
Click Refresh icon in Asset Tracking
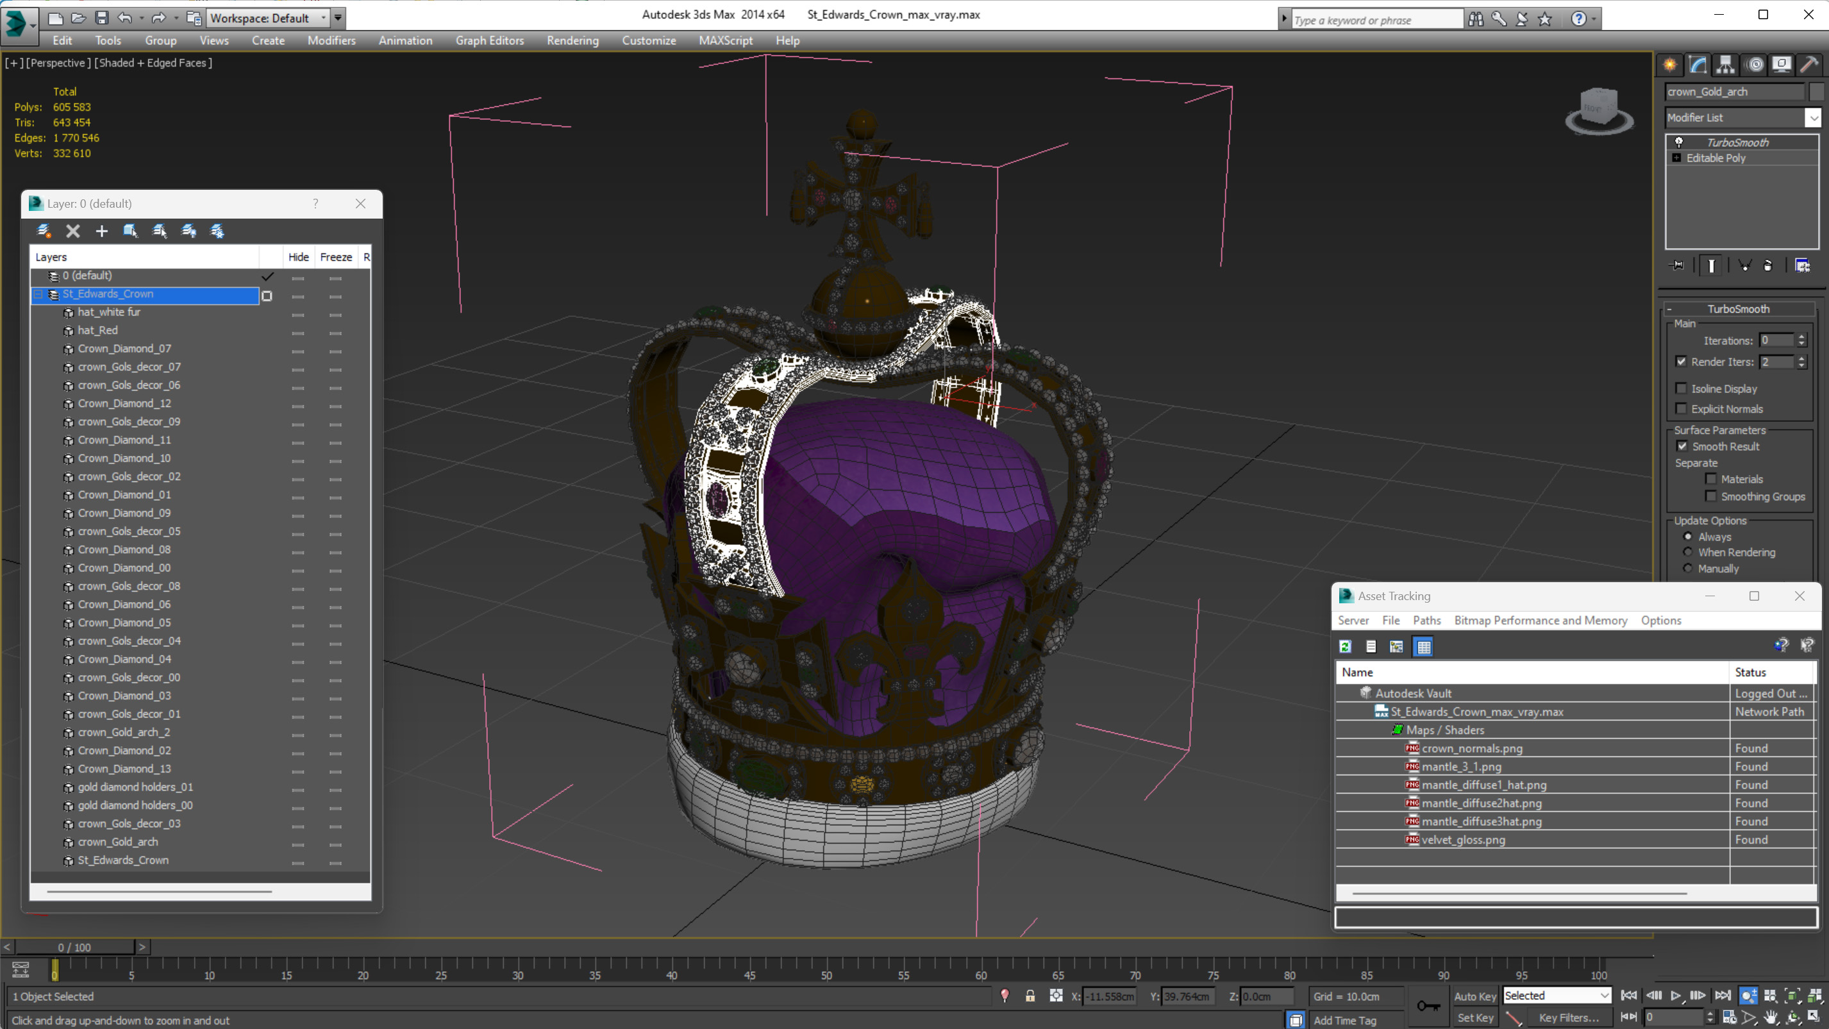(1346, 646)
